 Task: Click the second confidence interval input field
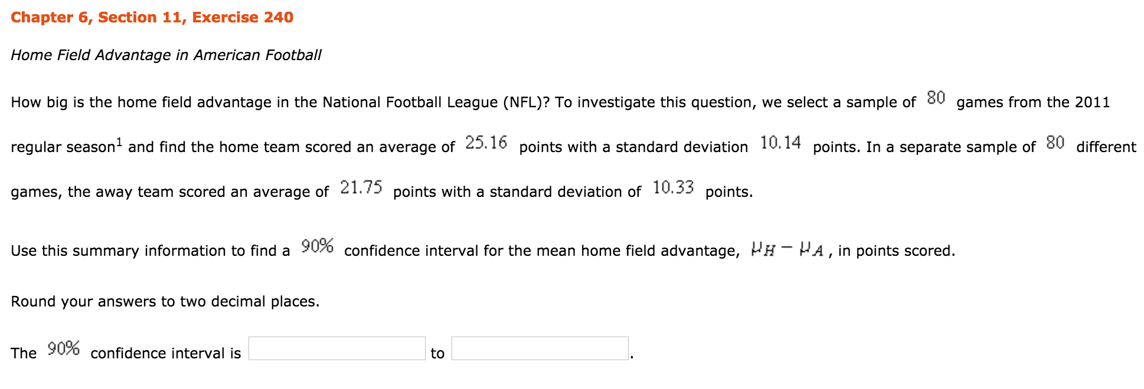pos(540,348)
